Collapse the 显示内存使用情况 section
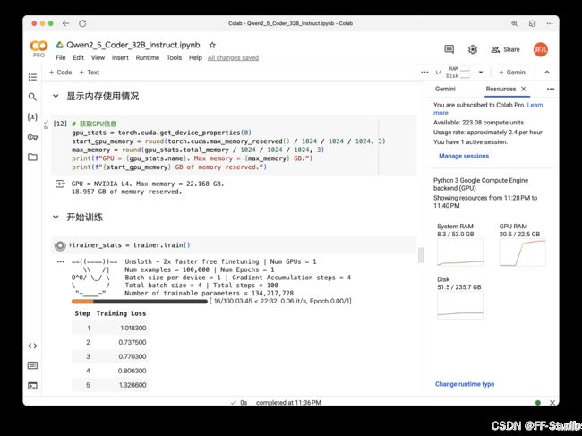 pos(56,96)
